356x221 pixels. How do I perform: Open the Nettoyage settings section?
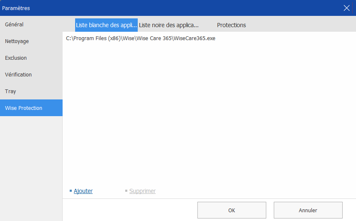(31, 41)
